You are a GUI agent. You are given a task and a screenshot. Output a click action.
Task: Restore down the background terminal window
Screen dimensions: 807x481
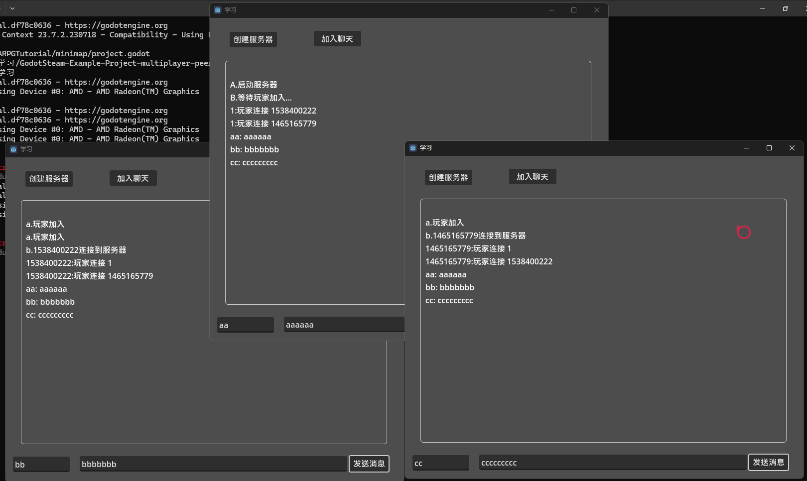click(x=786, y=8)
